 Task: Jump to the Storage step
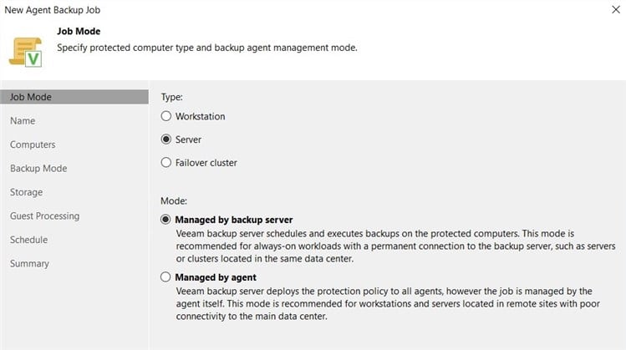coord(27,192)
